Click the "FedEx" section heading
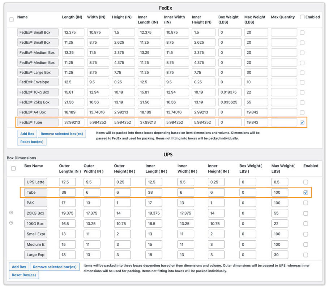 pos(166,8)
